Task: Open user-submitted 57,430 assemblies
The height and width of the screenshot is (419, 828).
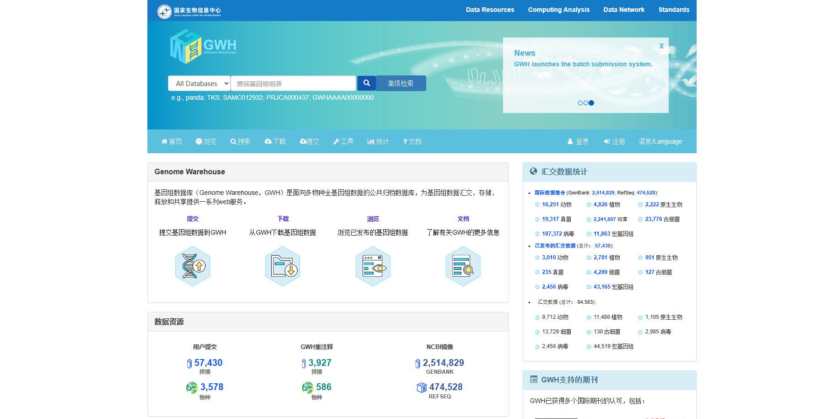Action: (x=208, y=363)
